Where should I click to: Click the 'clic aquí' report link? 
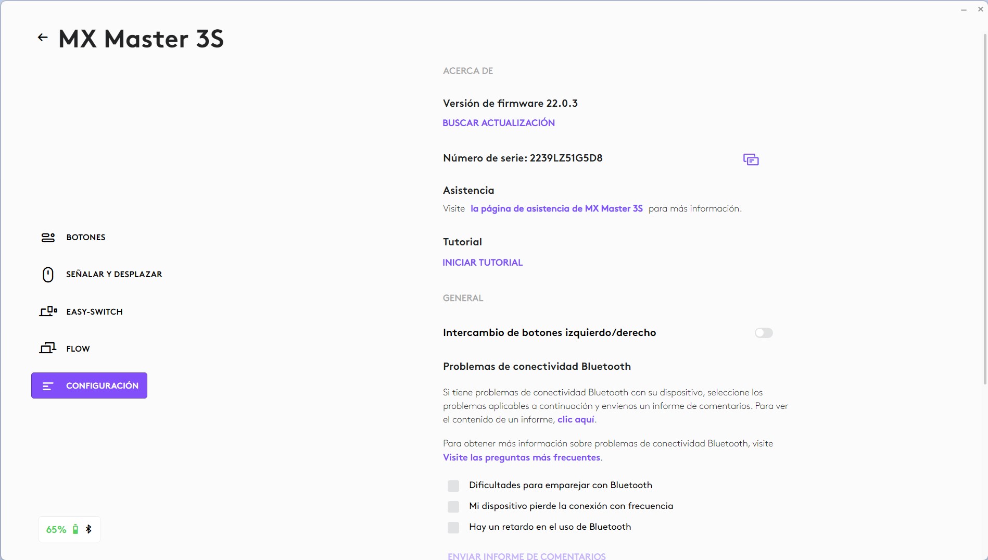coord(576,419)
